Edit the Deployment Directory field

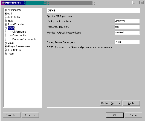pos(127,21)
